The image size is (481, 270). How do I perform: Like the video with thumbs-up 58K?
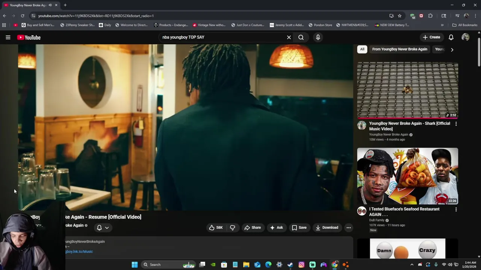(216, 228)
